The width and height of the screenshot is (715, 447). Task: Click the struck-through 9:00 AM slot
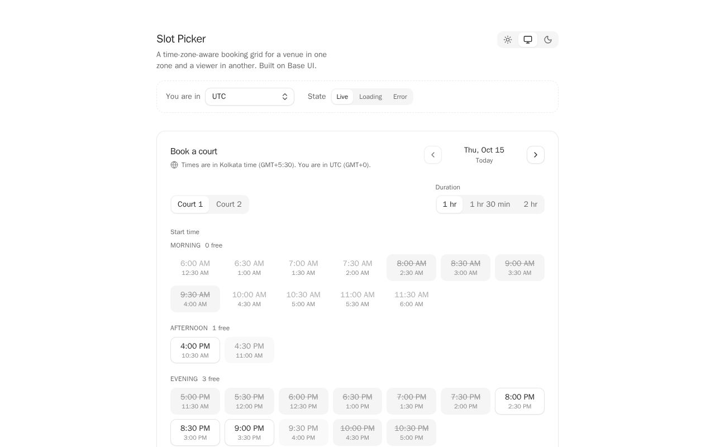click(519, 268)
